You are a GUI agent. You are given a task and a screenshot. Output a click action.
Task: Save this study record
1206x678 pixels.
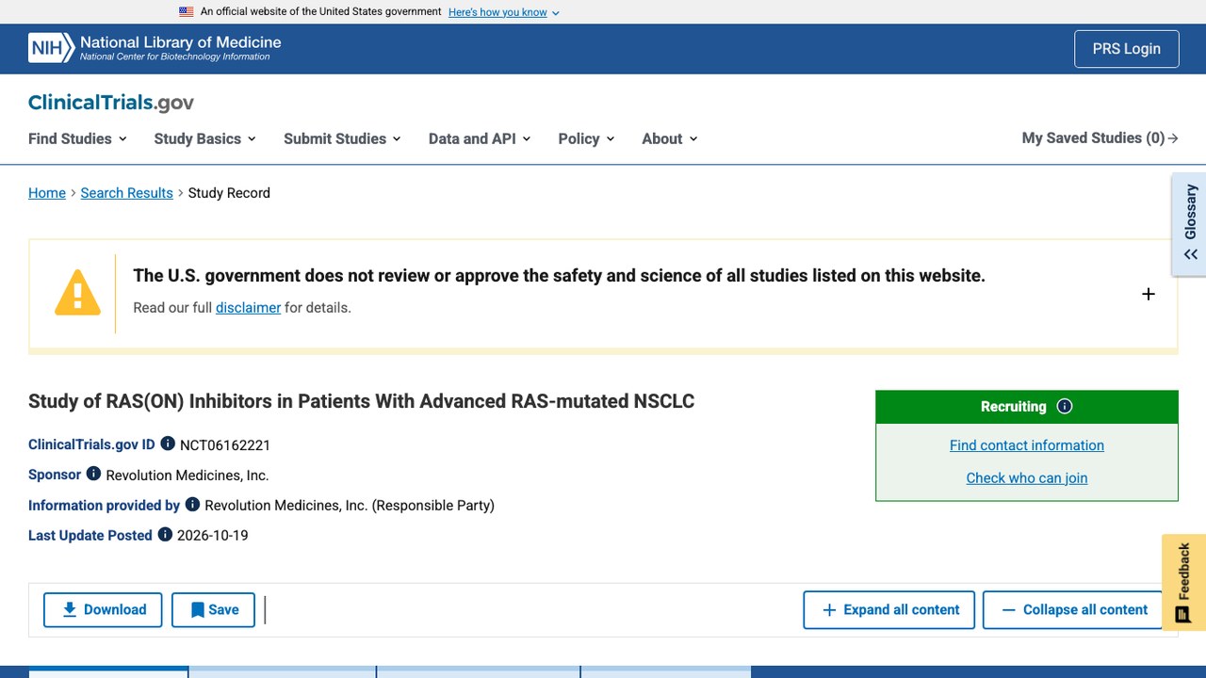tap(213, 610)
